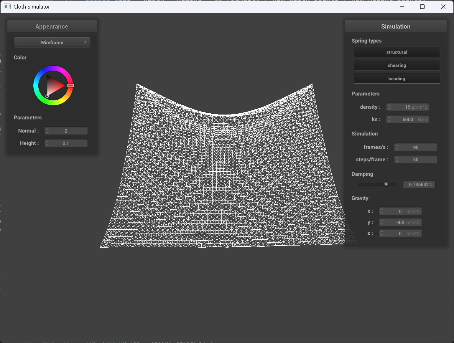This screenshot has height=343, width=454.
Task: Click the red hue marker on color ring
Action: [x=70, y=85]
